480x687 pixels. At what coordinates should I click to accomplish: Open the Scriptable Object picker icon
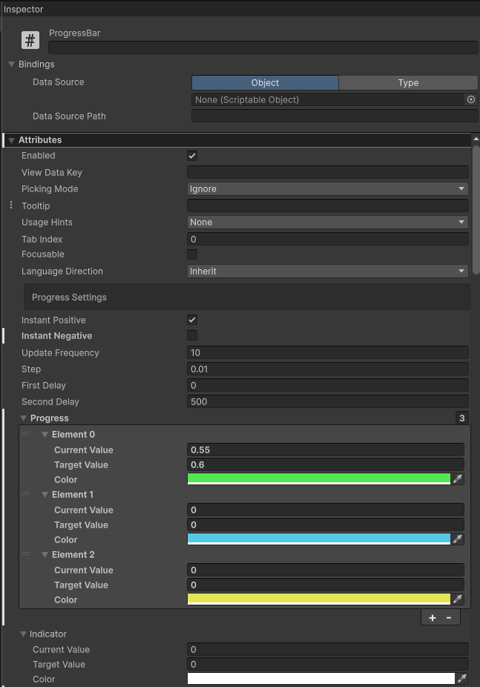coord(470,99)
